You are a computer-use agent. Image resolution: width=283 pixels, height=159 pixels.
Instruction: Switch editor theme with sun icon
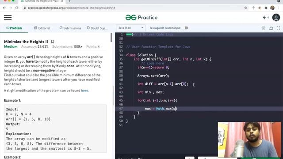tap(264, 28)
